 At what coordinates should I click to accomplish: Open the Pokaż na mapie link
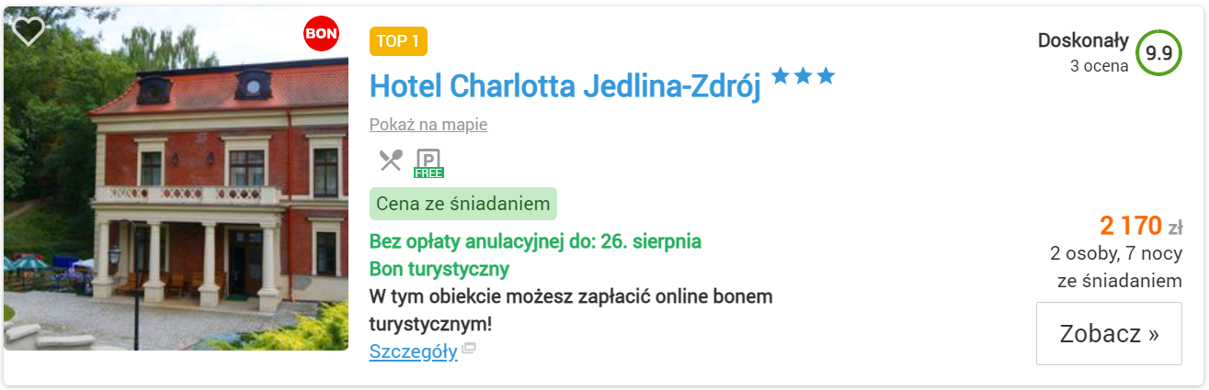pyautogui.click(x=428, y=125)
